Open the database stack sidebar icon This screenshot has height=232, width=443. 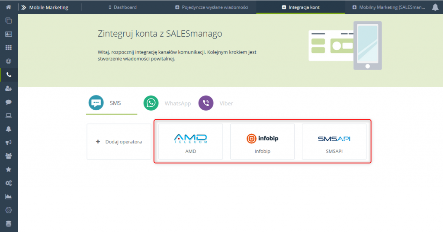point(9,223)
